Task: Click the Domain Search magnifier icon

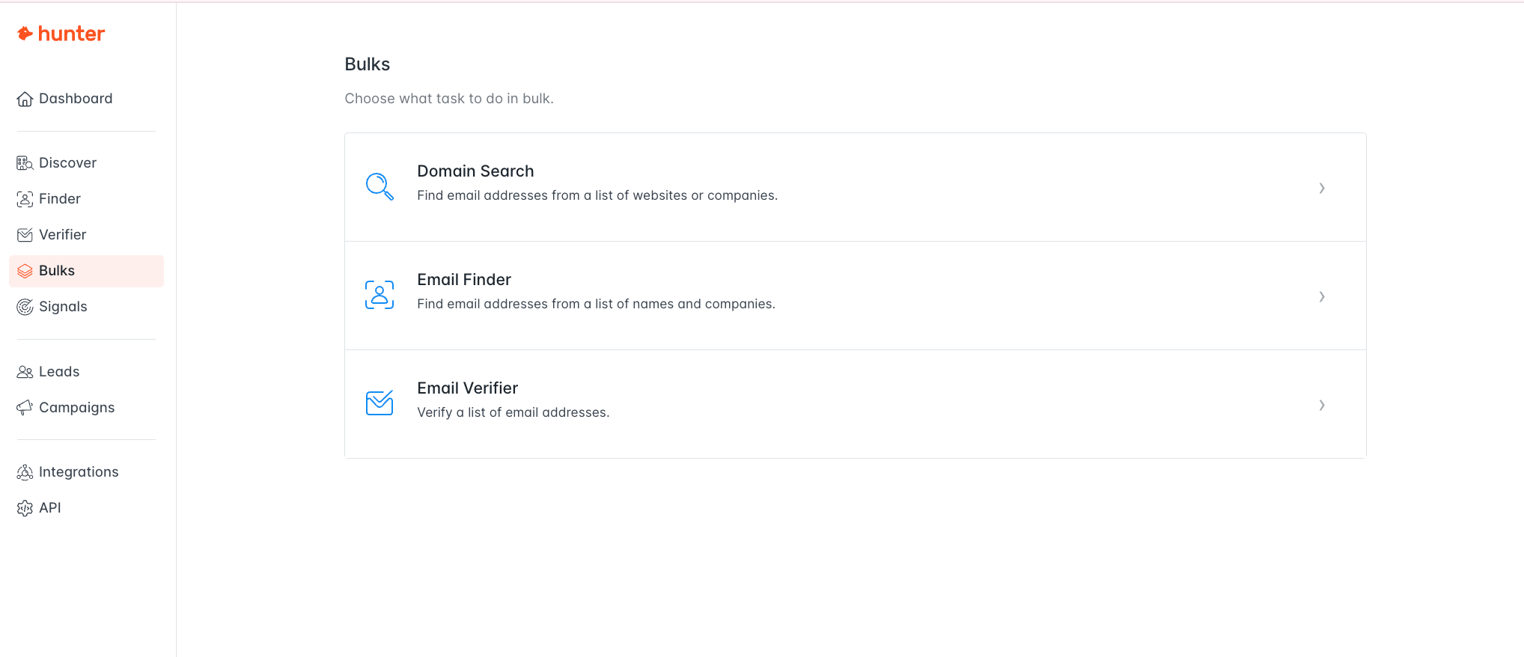Action: (380, 187)
